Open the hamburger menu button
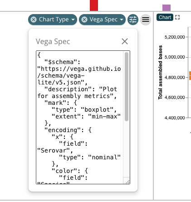191x202 pixels. tap(146, 20)
